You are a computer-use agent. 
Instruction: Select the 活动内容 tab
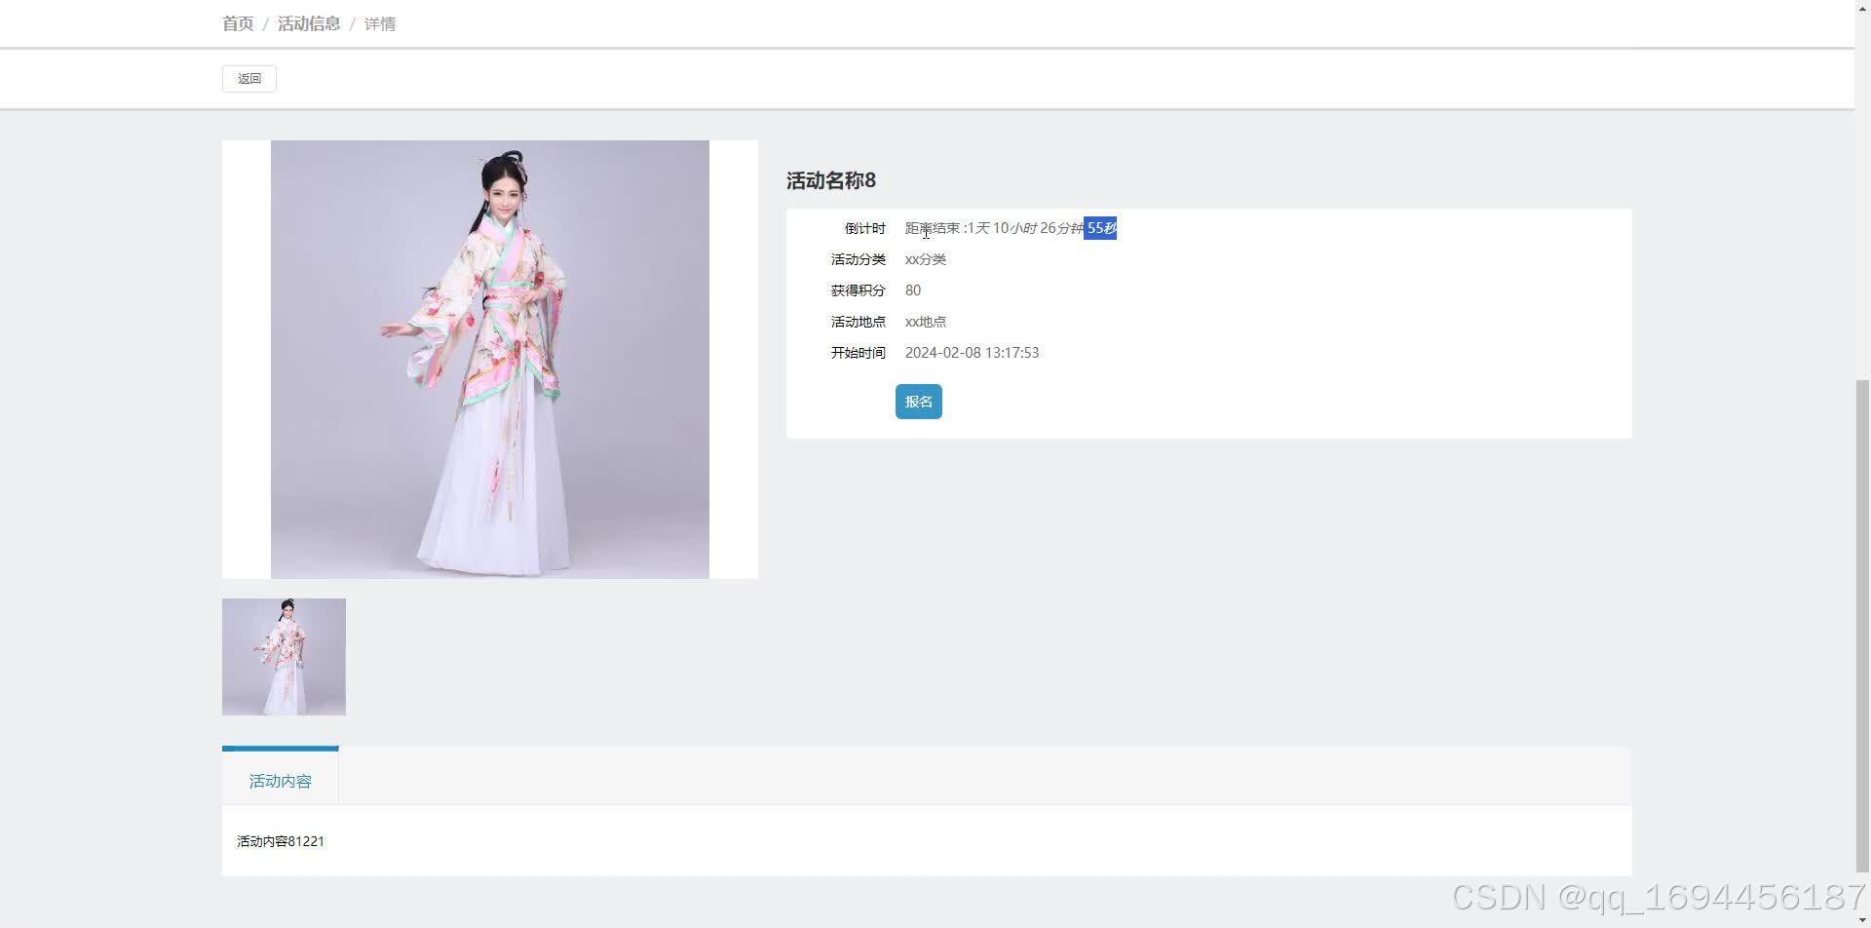281,780
